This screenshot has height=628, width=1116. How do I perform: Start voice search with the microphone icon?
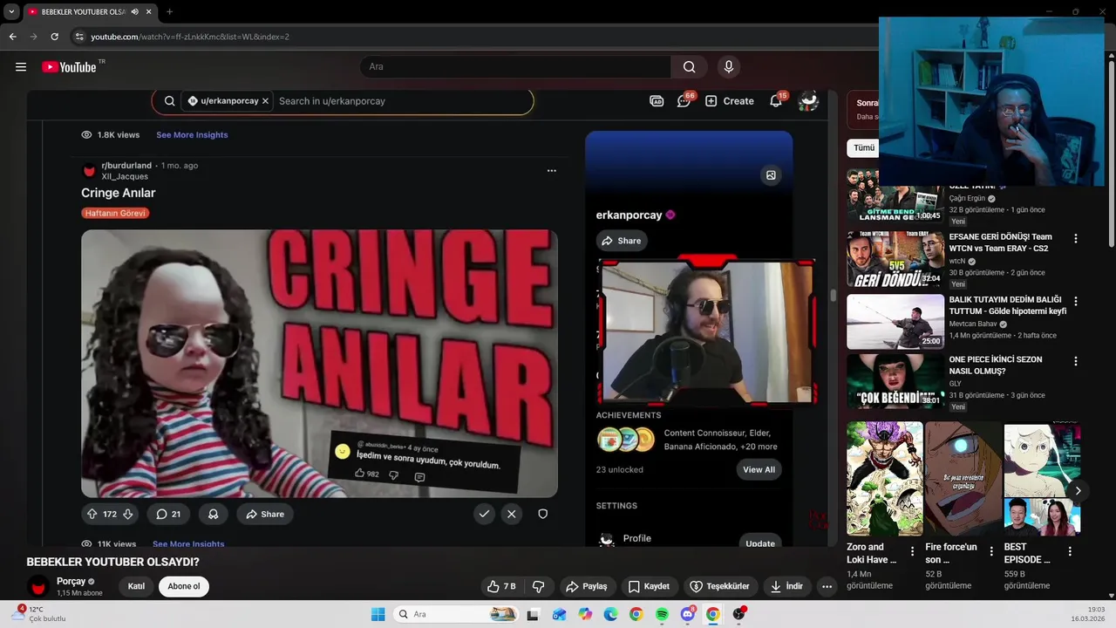tap(729, 67)
